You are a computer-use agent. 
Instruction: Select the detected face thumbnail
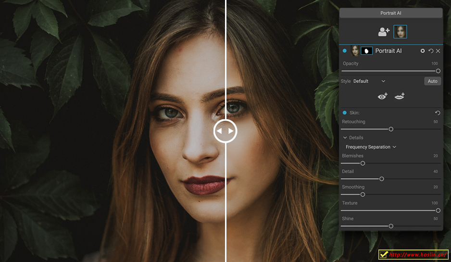point(400,32)
